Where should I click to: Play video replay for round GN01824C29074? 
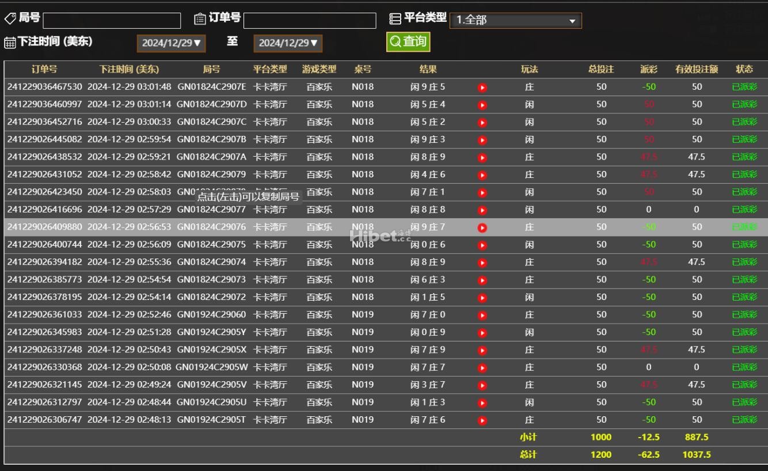point(482,263)
